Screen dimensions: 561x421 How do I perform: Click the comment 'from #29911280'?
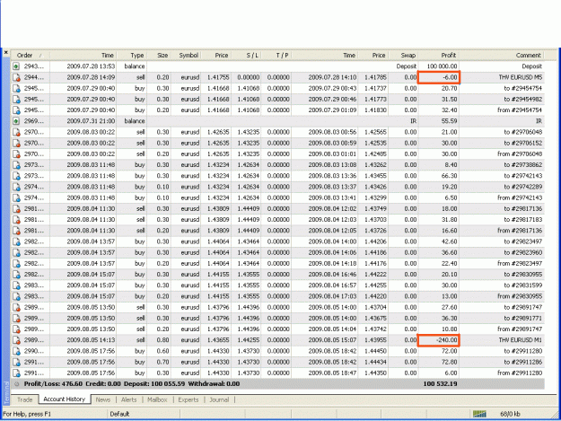[520, 373]
